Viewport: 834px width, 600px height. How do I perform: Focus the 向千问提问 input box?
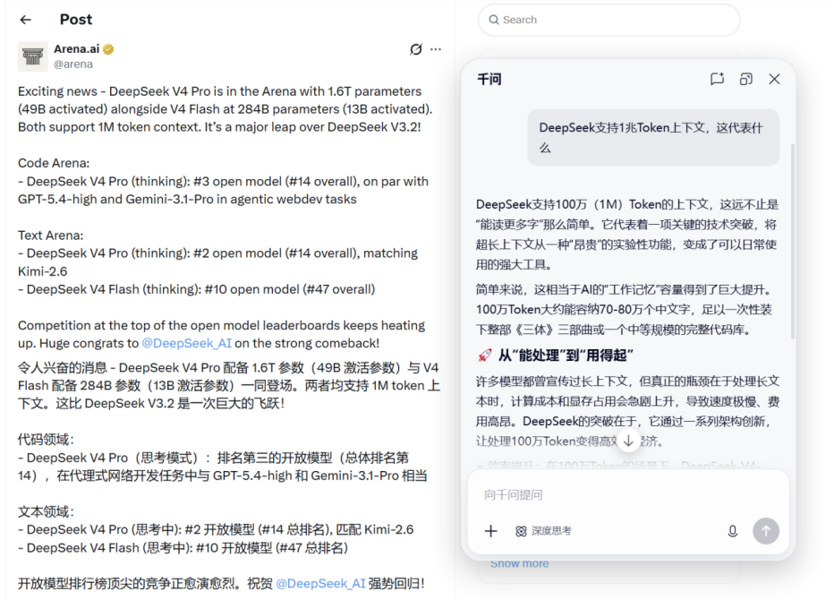point(628,494)
